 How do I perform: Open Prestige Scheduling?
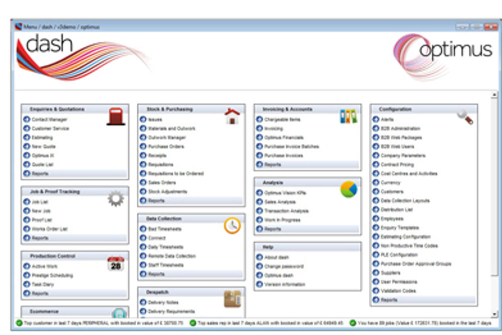52,275
